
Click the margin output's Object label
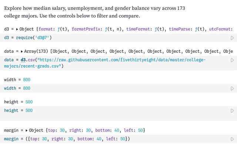click(36, 130)
